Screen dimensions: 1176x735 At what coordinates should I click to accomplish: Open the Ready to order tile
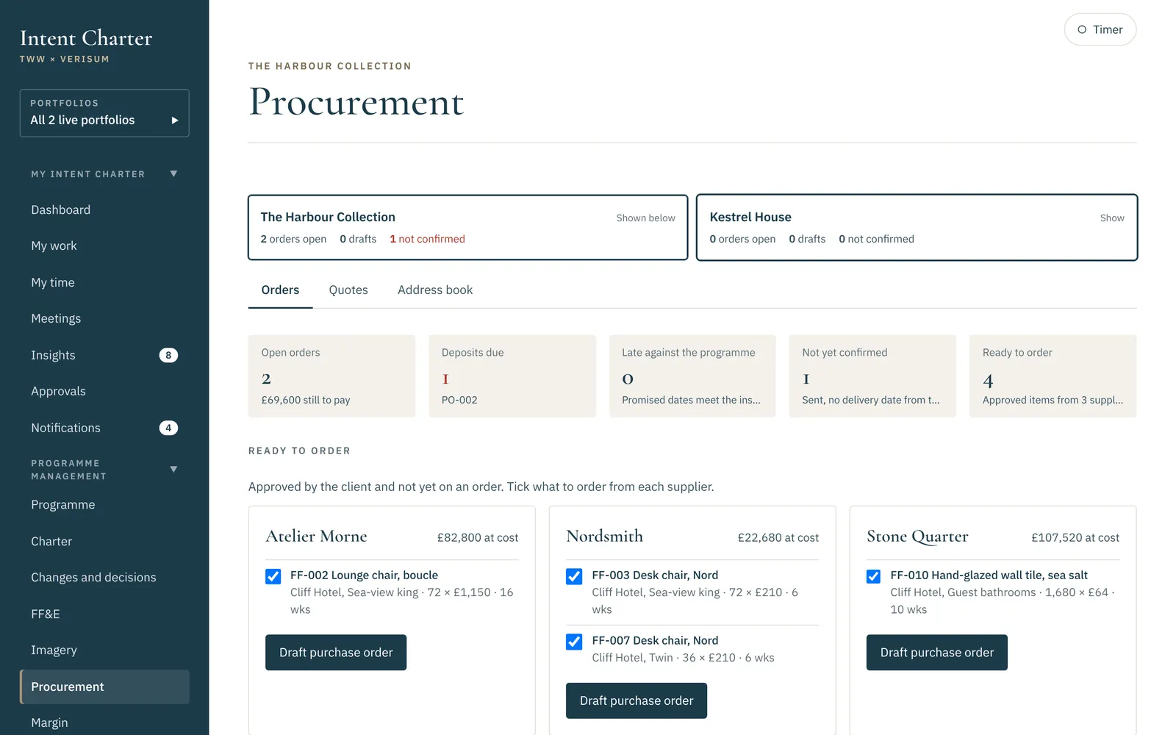(1053, 376)
